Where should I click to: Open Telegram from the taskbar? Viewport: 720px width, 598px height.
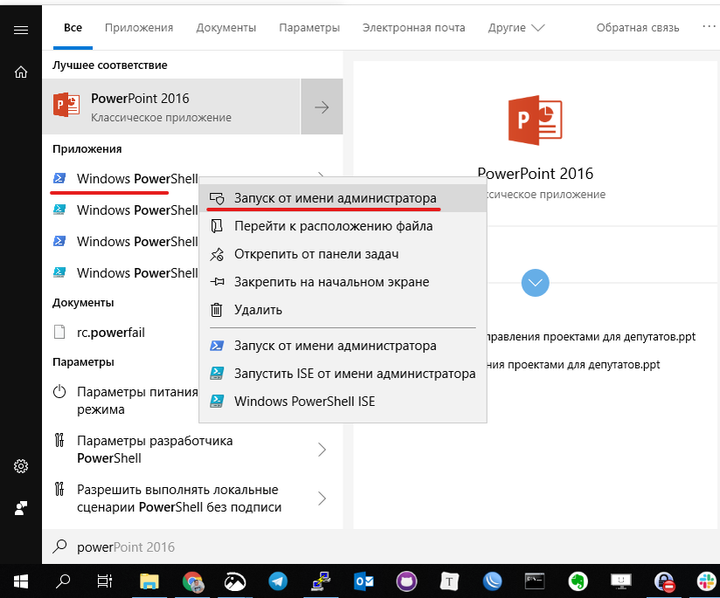[278, 581]
